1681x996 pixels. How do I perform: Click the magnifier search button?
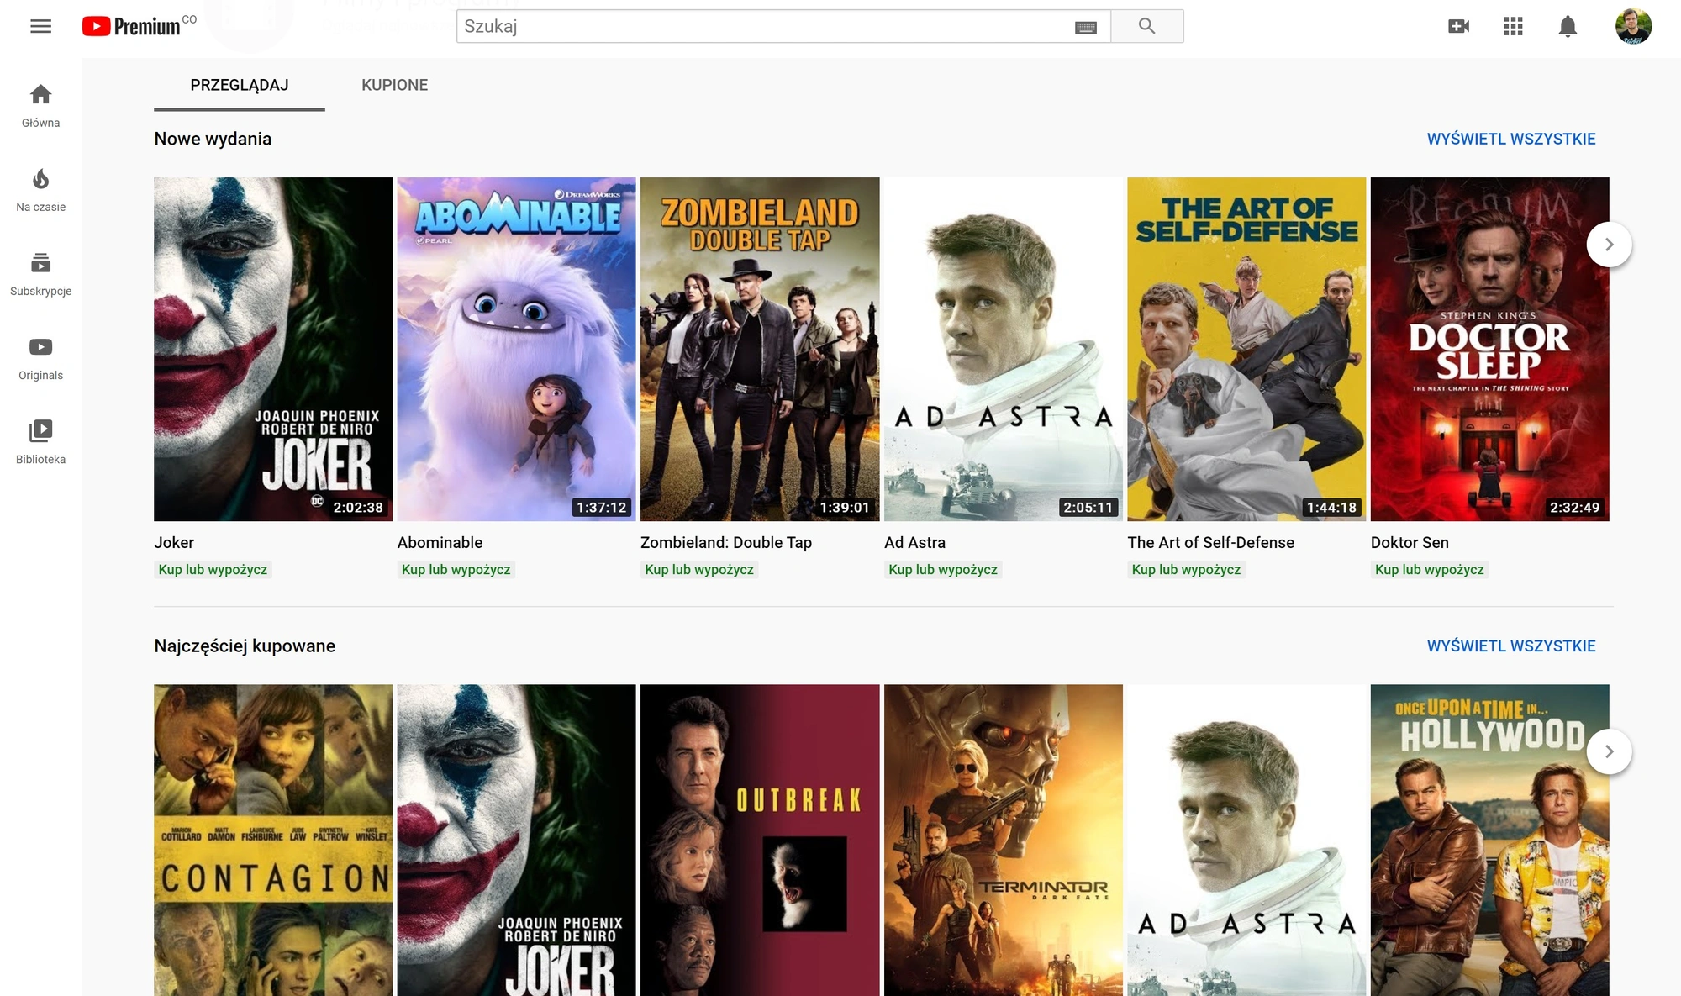click(1147, 26)
